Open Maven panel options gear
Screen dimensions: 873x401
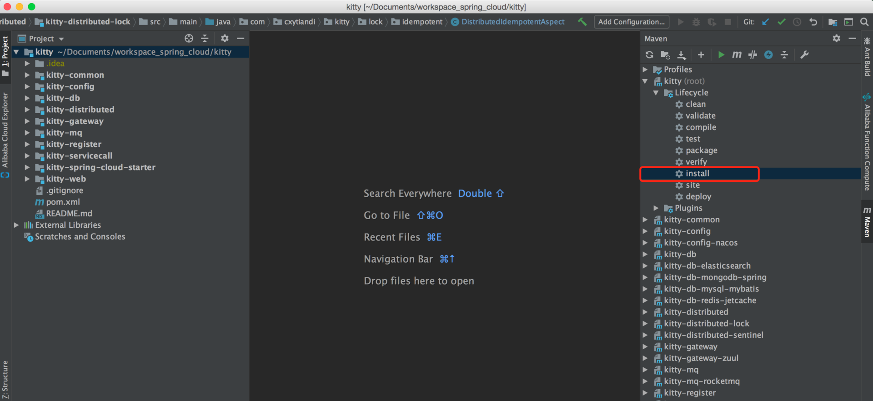[x=837, y=39]
